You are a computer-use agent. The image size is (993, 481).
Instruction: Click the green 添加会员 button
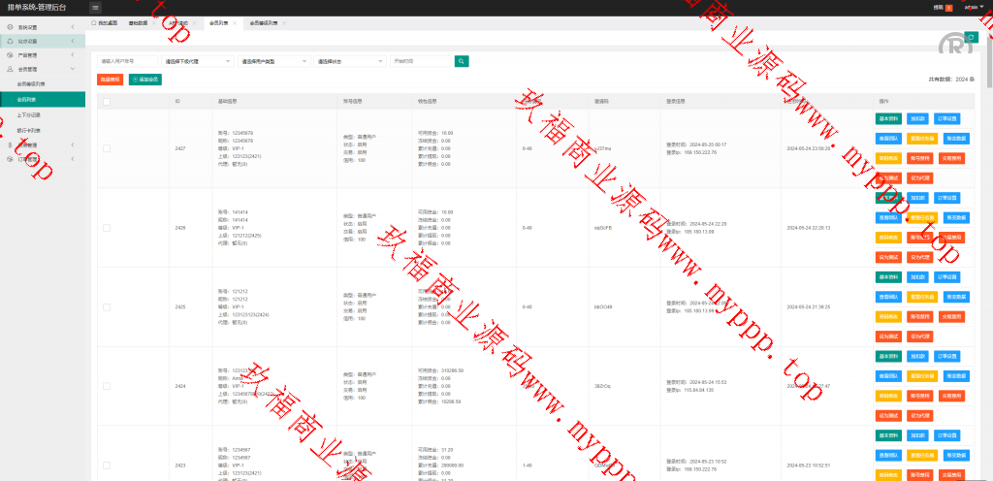[145, 80]
